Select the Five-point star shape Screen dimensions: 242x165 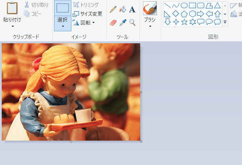click(x=184, y=22)
